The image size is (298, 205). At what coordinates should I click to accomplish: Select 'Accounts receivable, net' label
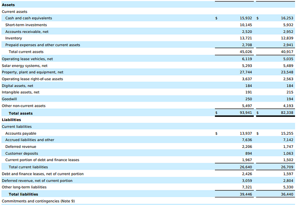(27, 32)
